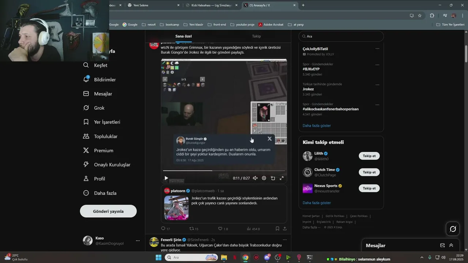Repost the platcorn post
This screenshot has height=263, width=468.
point(194,229)
